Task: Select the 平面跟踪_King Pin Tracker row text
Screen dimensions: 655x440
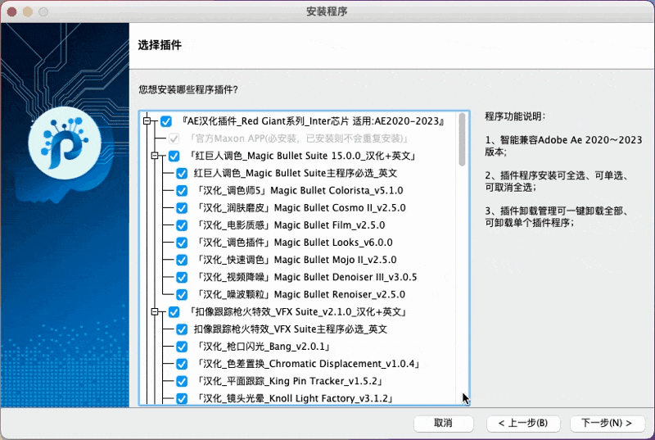Action: tap(290, 381)
